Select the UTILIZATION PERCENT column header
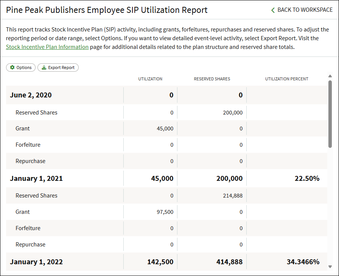Image resolution: width=339 pixels, height=276 pixels. click(287, 79)
